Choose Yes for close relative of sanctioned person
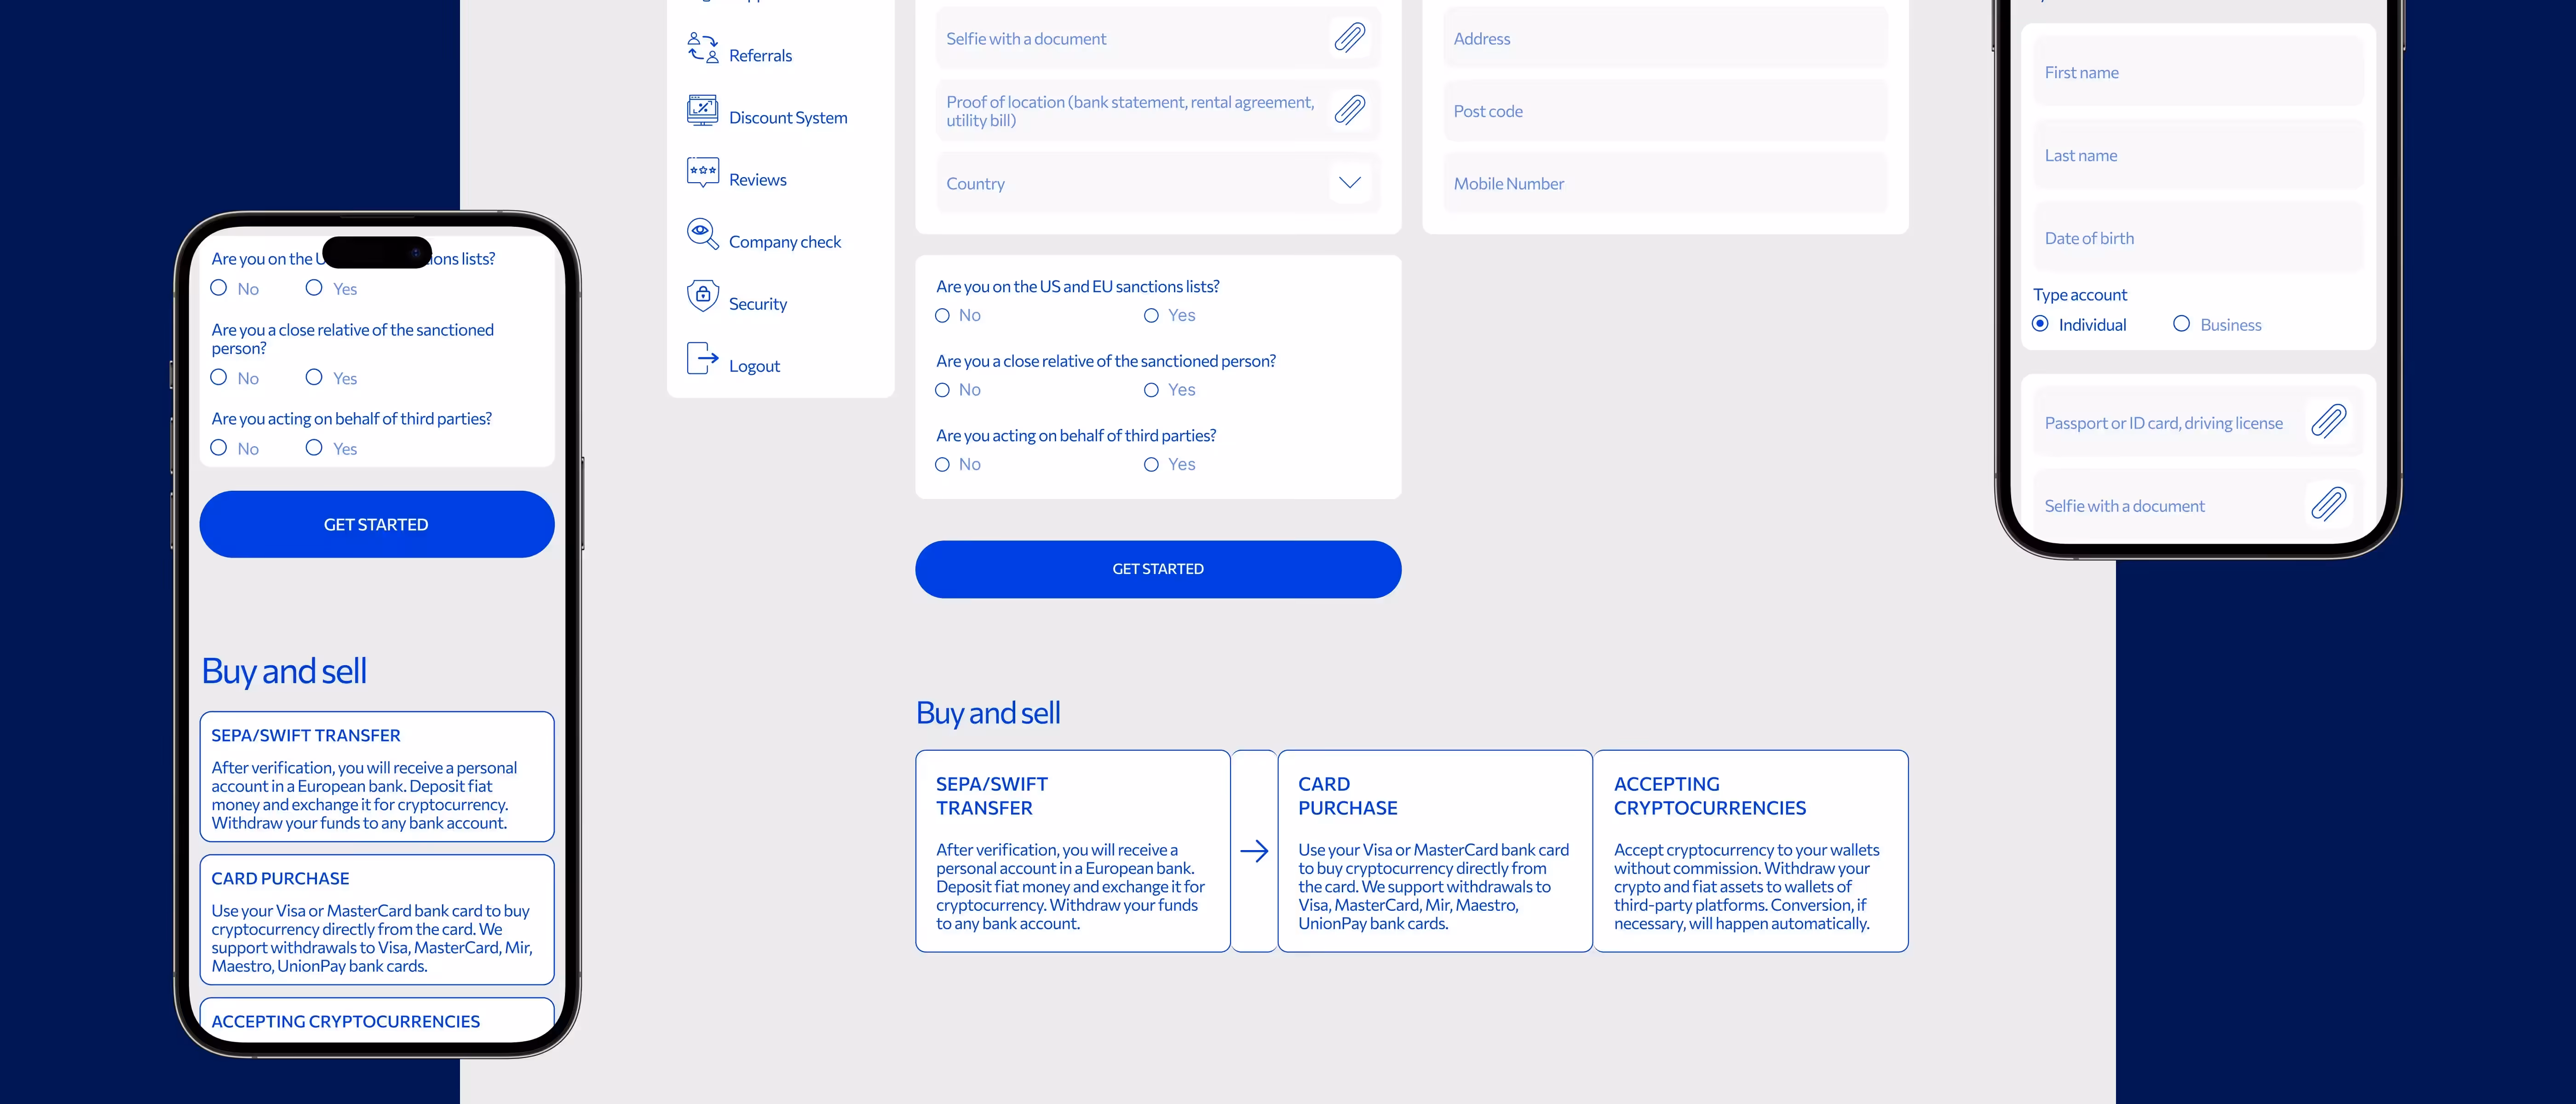The image size is (2576, 1104). pyautogui.click(x=1151, y=390)
